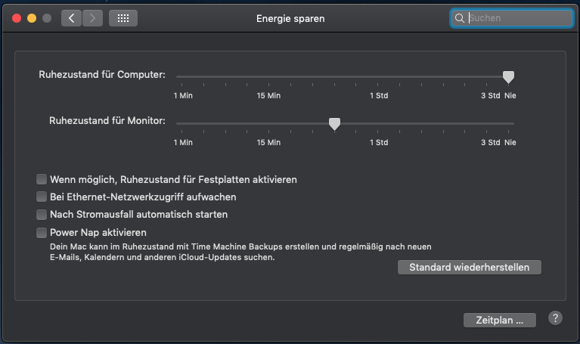Enable Ruhezustand für Festplatten checkbox
The image size is (580, 344).
pyautogui.click(x=42, y=180)
